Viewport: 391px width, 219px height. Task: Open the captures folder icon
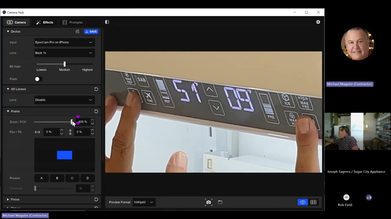tap(220, 202)
